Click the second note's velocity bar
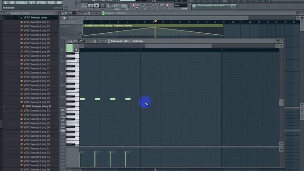 (x=95, y=159)
